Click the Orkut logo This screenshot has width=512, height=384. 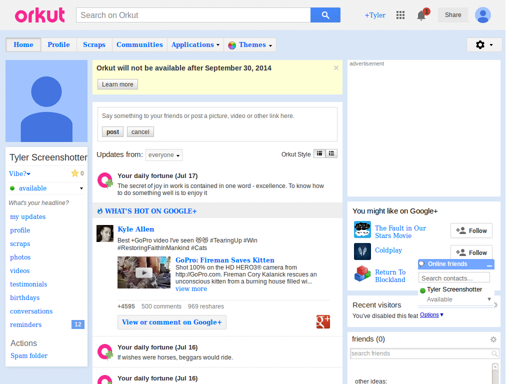click(x=40, y=15)
